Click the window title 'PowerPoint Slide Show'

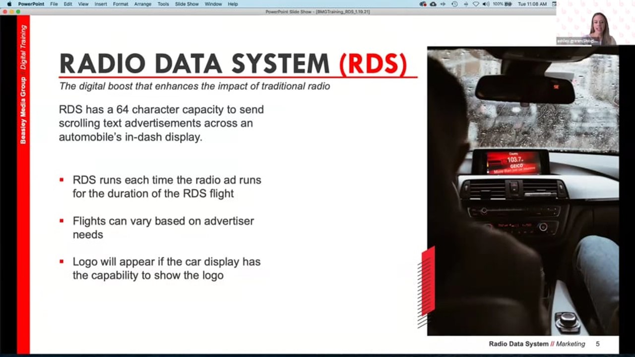[x=317, y=11]
